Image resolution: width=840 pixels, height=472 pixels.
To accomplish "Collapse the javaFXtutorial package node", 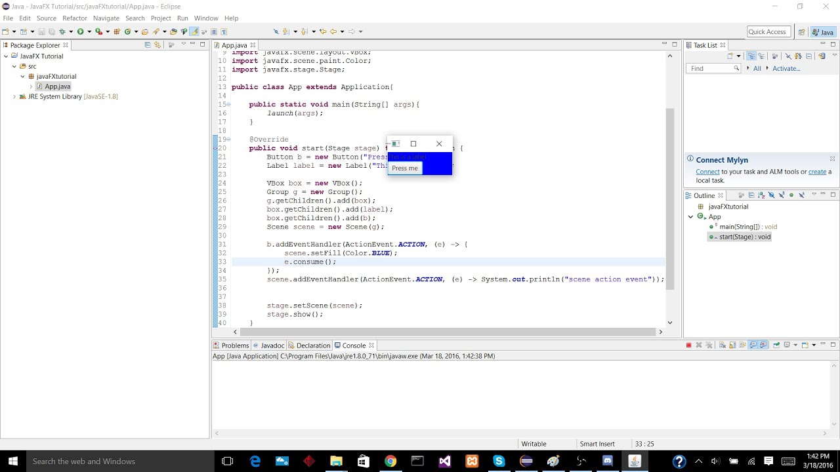I will coord(22,77).
